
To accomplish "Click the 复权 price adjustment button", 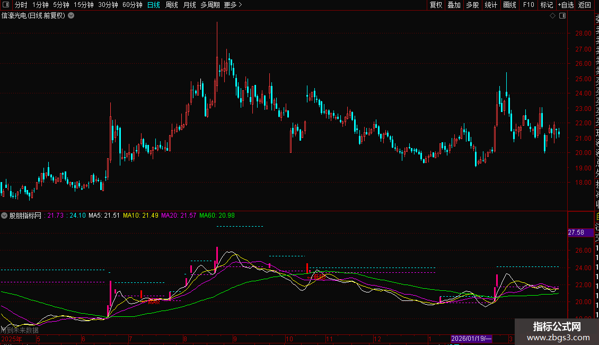I will (436, 5).
